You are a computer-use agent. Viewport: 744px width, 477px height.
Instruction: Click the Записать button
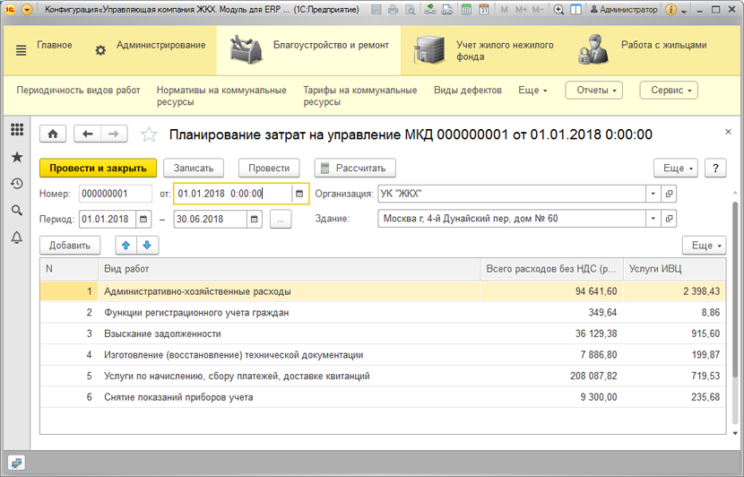coord(194,168)
